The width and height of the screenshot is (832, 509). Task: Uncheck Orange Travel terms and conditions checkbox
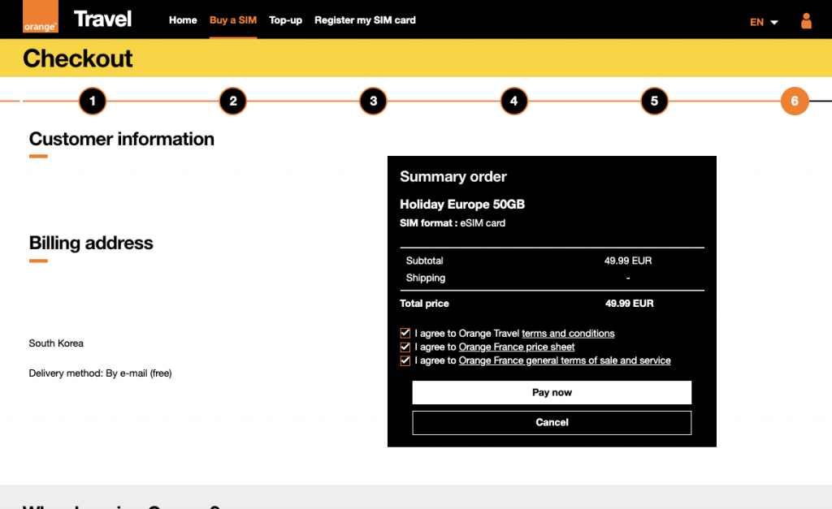405,334
